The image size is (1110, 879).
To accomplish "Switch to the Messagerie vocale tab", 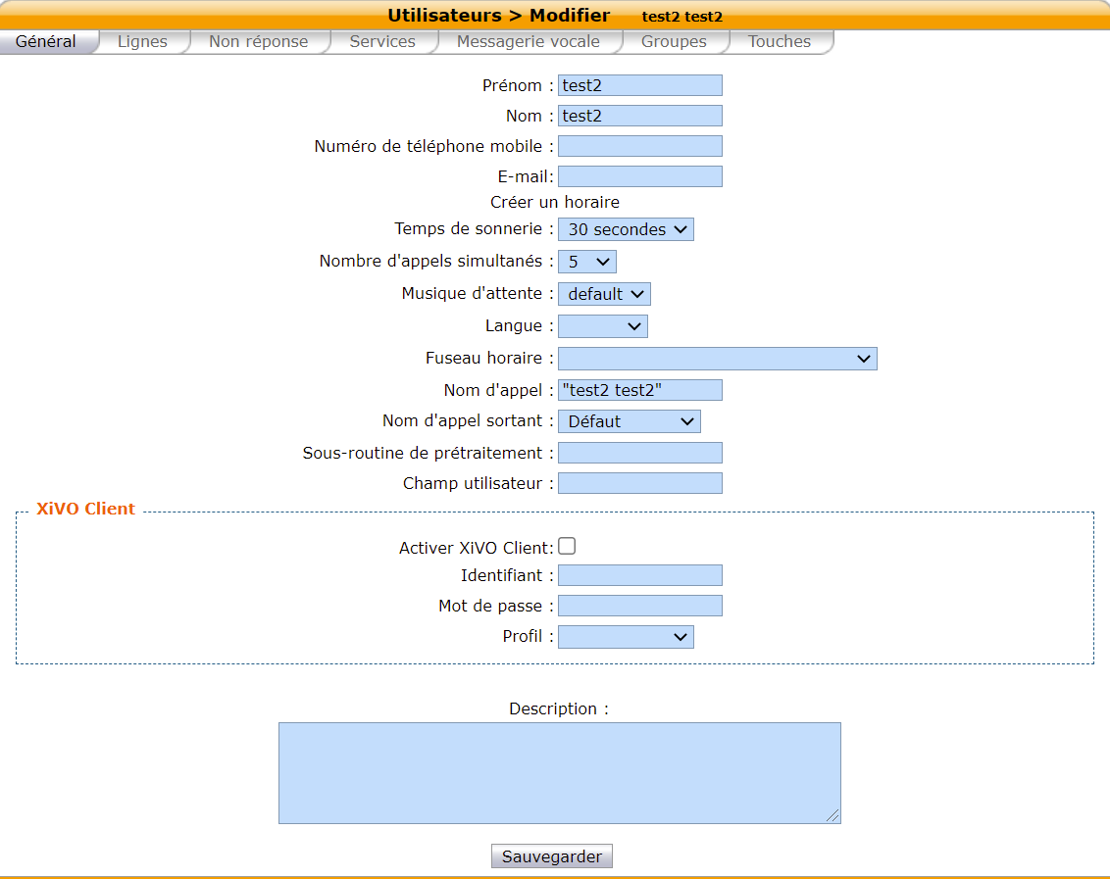I will 528,42.
